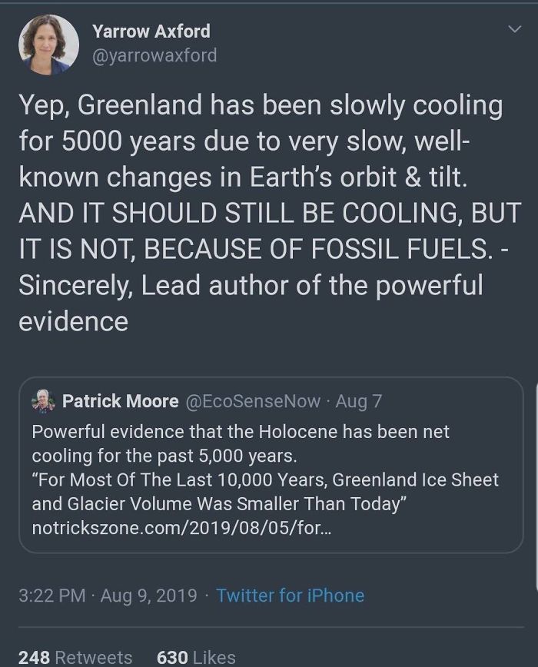538x667 pixels.
Task: Click the @yarrowaxford handle
Action: coord(154,55)
